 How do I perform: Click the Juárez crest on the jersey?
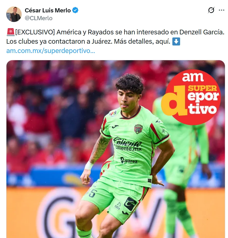pos(138,129)
